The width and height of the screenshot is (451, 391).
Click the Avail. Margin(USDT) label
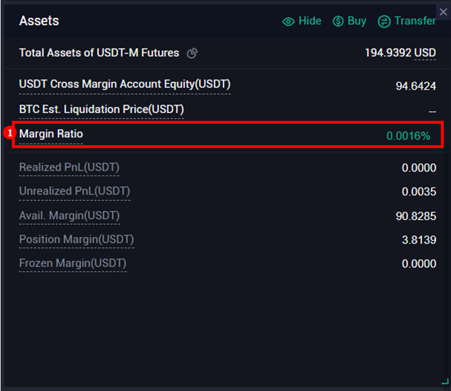pyautogui.click(x=69, y=215)
